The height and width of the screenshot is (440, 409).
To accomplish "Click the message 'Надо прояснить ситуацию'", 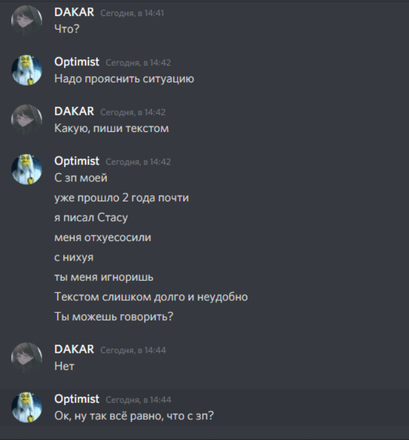I will click(x=124, y=79).
